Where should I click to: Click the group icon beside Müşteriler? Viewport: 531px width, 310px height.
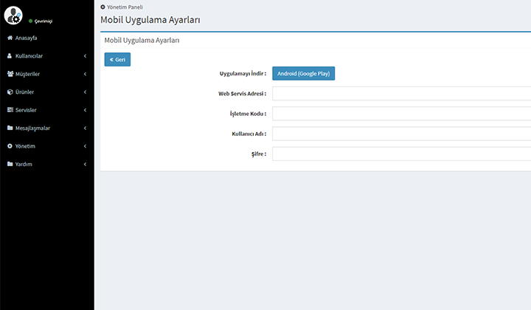10,74
